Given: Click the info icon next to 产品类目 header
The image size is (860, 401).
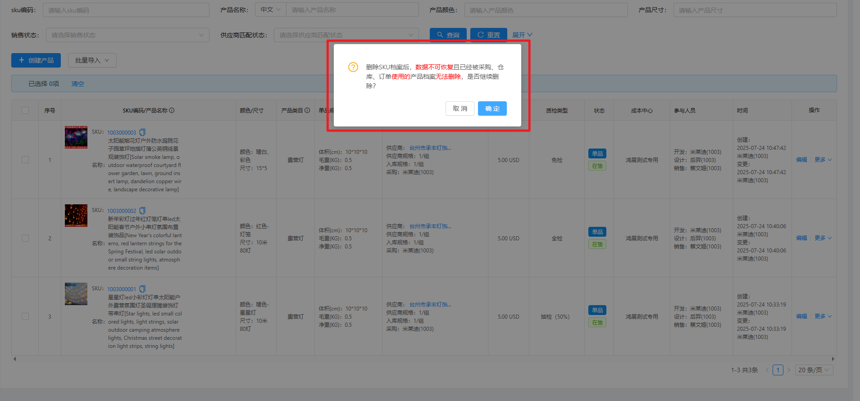Looking at the screenshot, I should (x=307, y=110).
